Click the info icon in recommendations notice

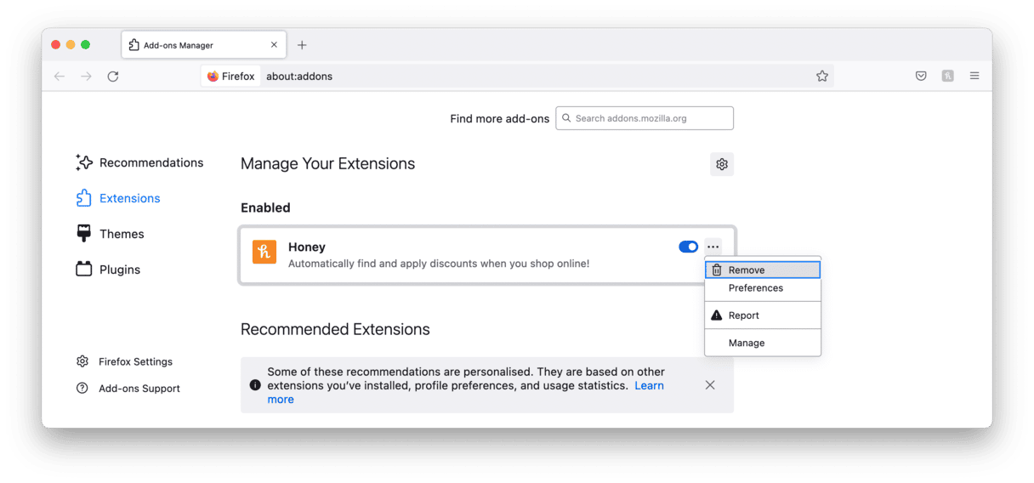[x=255, y=385]
